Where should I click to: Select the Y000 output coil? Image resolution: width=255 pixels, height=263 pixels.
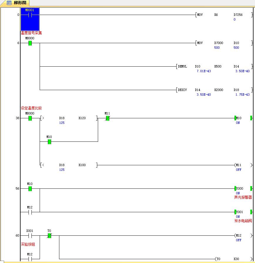(x=243, y=188)
